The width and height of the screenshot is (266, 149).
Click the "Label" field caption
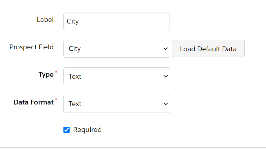[x=45, y=19]
